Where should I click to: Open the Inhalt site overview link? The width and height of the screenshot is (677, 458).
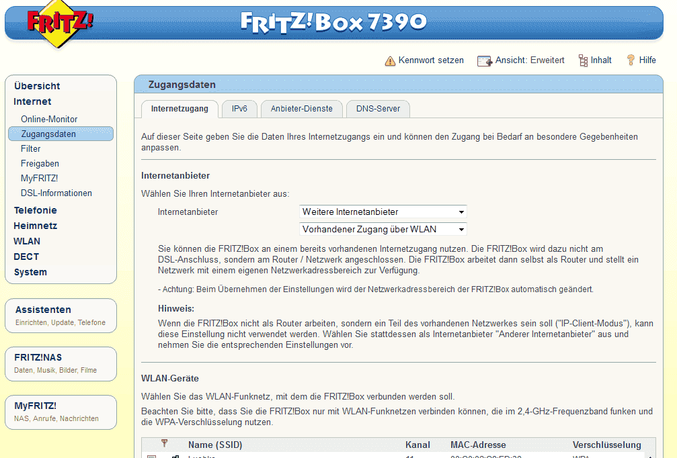pyautogui.click(x=601, y=60)
